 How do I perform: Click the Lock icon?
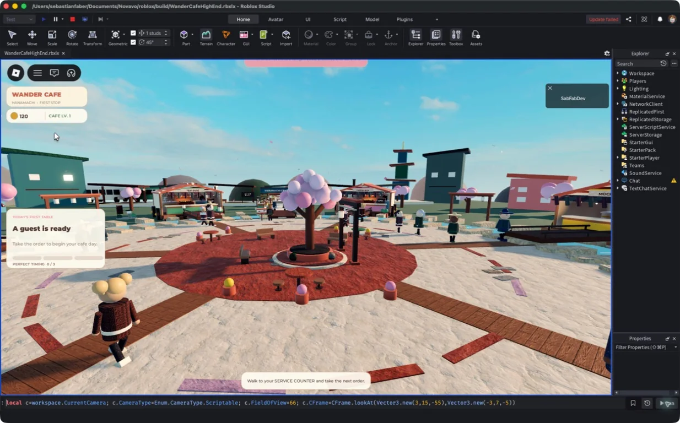[369, 35]
